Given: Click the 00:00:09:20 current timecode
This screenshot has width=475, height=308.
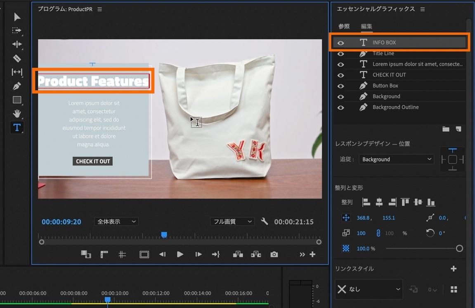Looking at the screenshot, I should 61,222.
